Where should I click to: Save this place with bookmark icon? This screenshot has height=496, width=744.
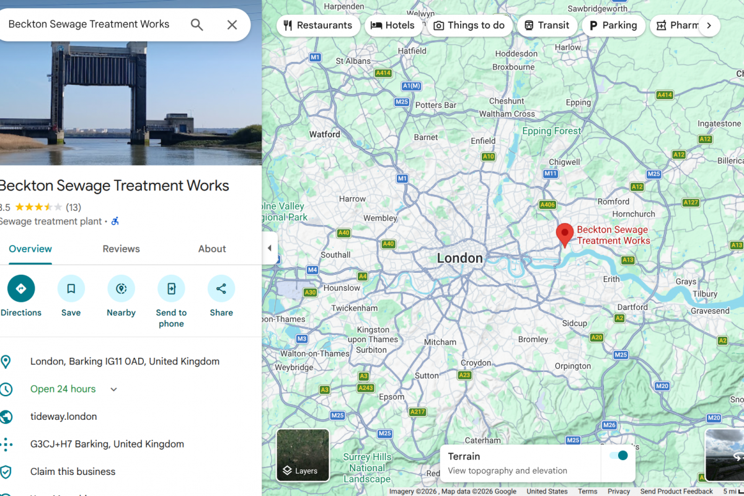click(x=71, y=289)
